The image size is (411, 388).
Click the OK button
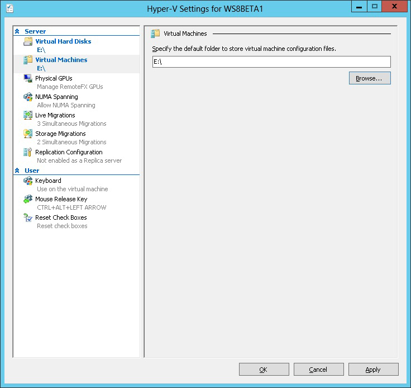264,370
